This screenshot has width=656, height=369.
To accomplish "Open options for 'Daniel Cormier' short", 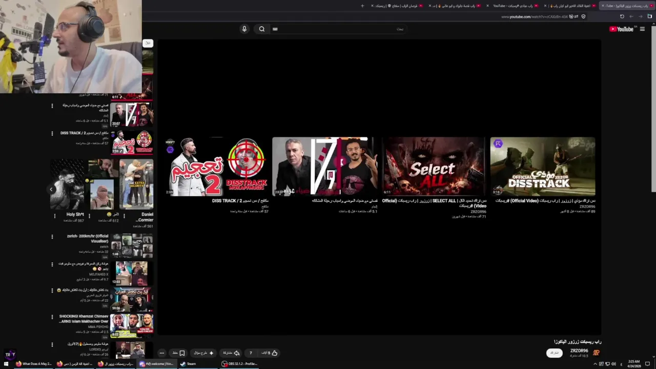I will pos(124,216).
